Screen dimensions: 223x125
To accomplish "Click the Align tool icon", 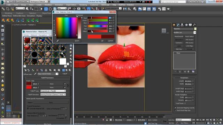I will pyautogui.click(x=129, y=9).
